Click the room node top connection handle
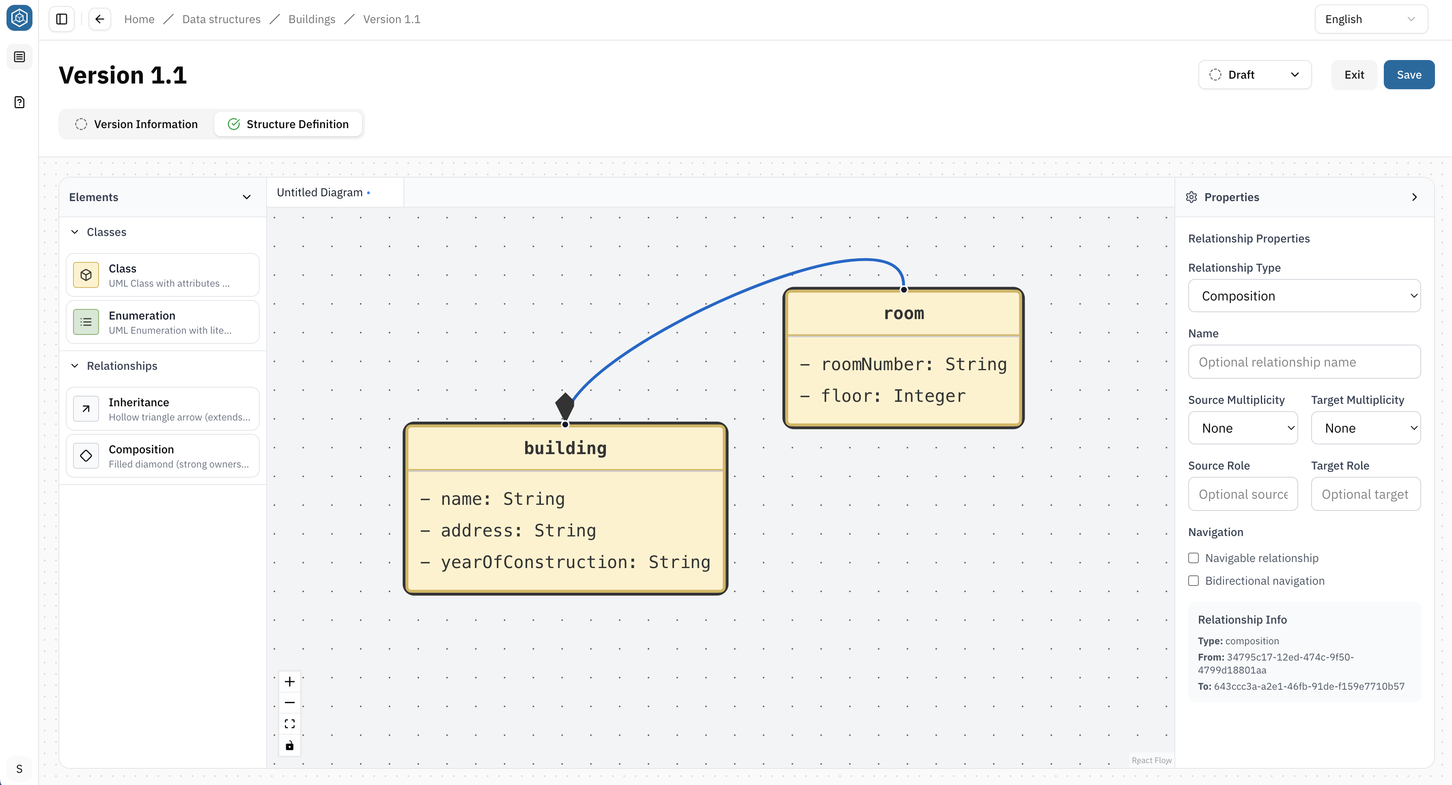1452x785 pixels. pyautogui.click(x=904, y=290)
